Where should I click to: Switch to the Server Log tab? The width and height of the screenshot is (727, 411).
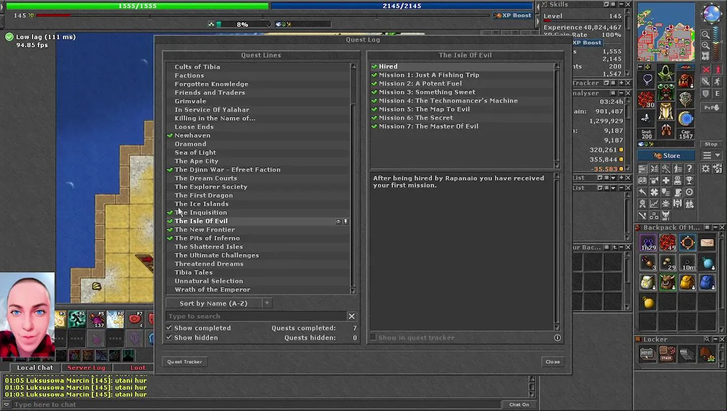(86, 368)
